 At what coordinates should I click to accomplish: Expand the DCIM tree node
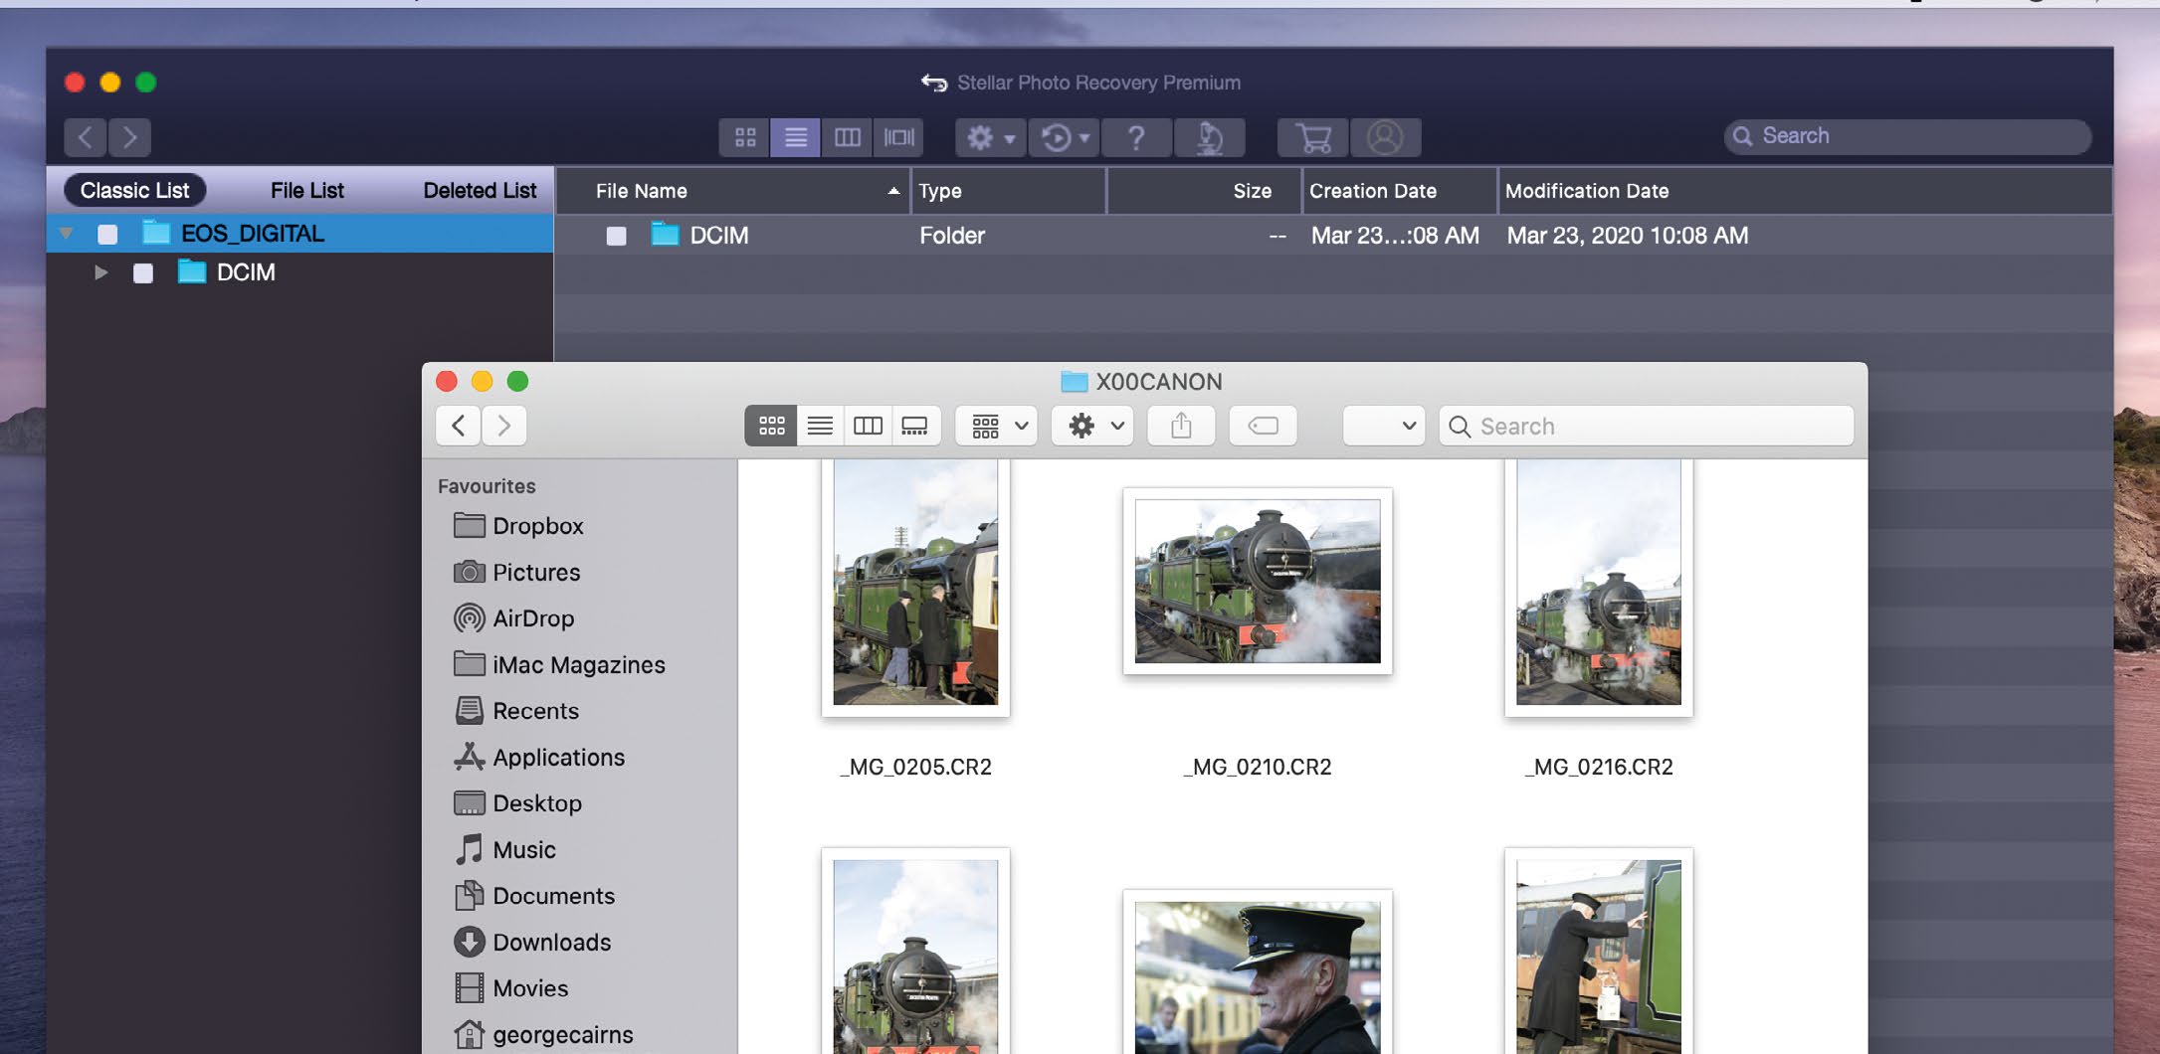[x=100, y=272]
